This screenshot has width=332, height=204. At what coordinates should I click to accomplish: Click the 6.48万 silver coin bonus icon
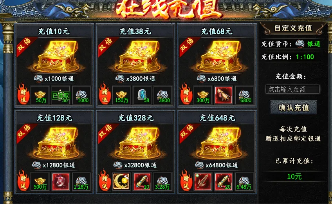[244, 182]
